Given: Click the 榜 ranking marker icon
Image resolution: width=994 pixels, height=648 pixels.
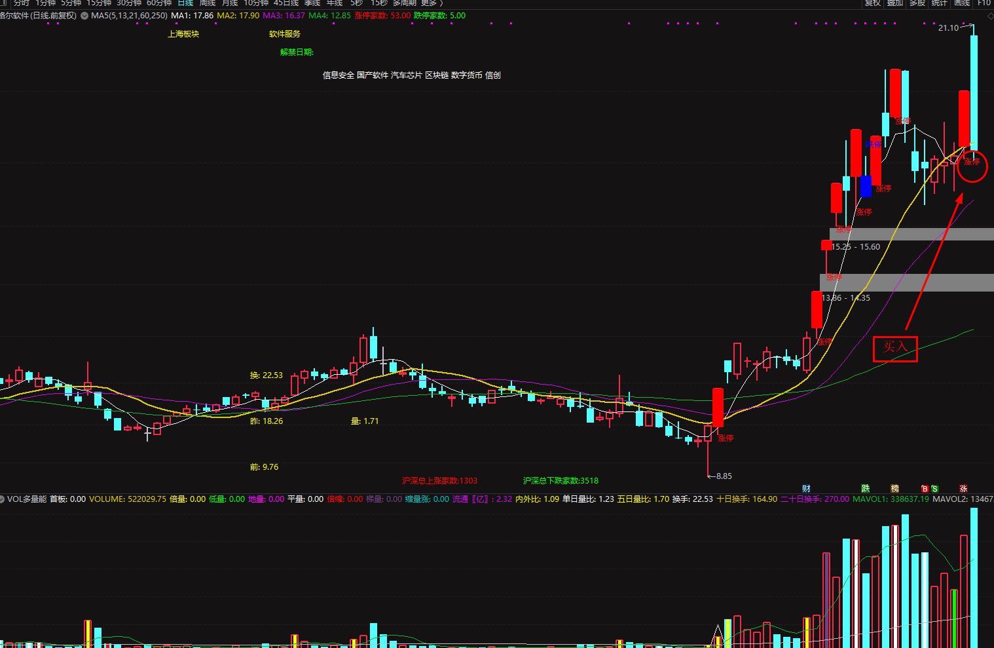Looking at the screenshot, I should pos(895,489).
